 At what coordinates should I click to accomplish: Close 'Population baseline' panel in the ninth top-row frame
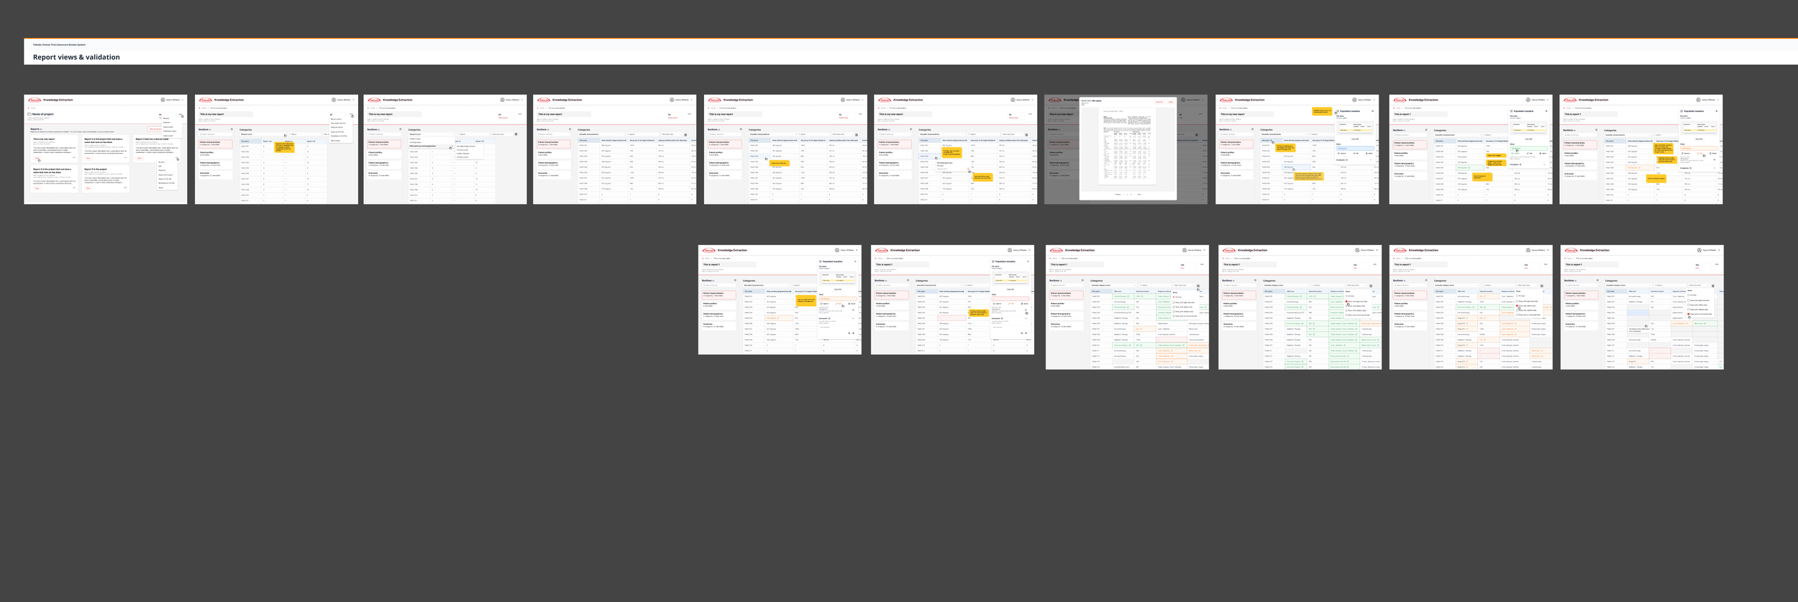tap(1546, 111)
